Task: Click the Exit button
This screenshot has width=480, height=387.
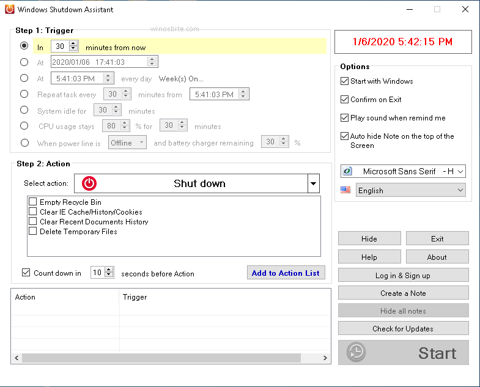Action: (437, 238)
